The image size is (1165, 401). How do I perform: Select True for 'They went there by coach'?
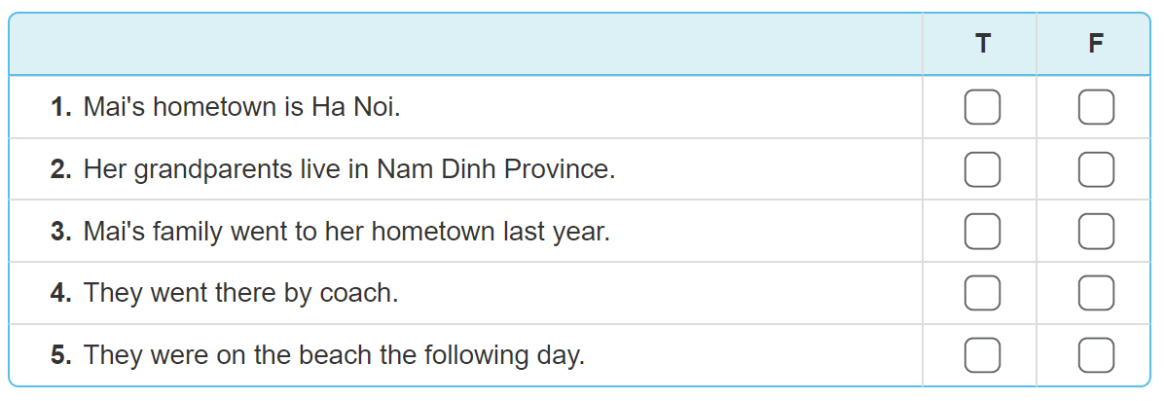click(x=982, y=293)
